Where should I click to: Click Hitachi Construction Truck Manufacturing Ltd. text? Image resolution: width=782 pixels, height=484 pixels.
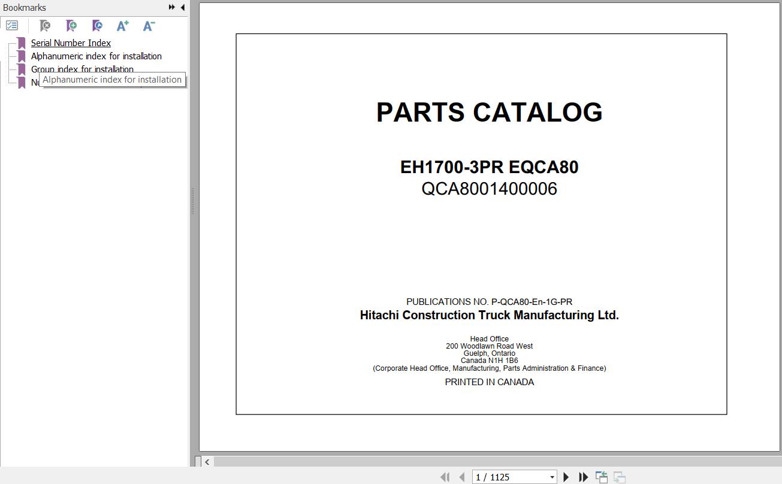tap(489, 315)
